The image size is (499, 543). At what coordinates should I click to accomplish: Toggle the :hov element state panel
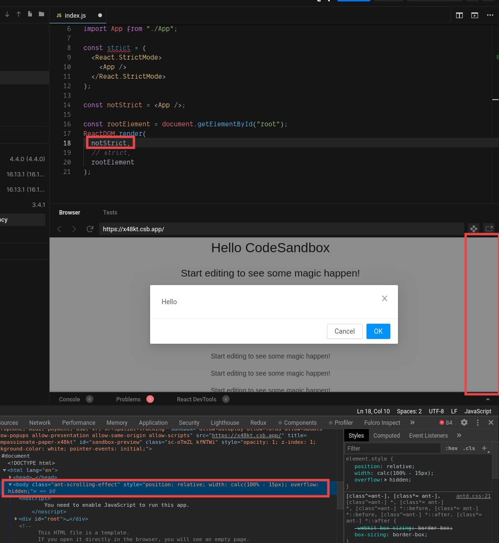[x=451, y=448]
